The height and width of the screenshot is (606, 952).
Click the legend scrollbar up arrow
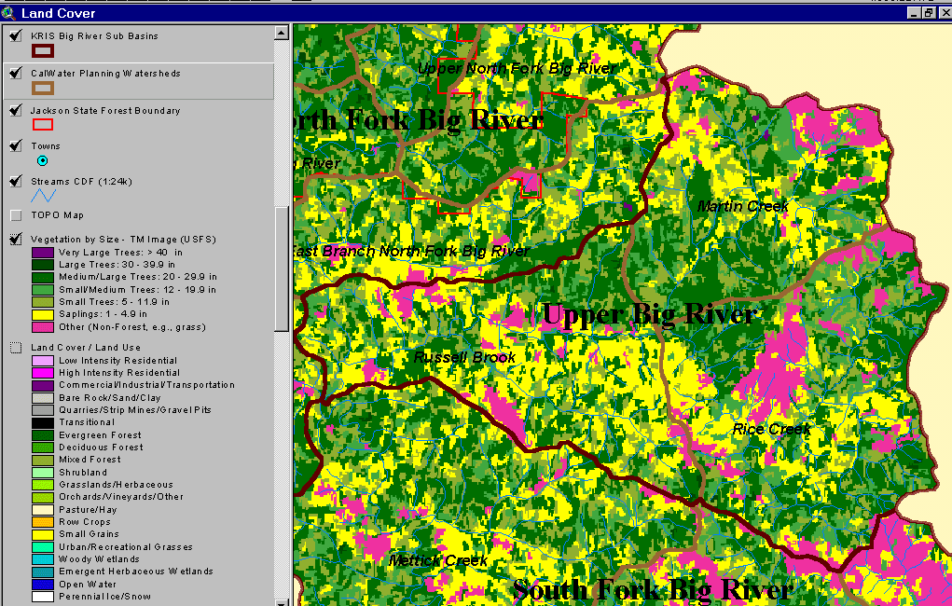[281, 33]
